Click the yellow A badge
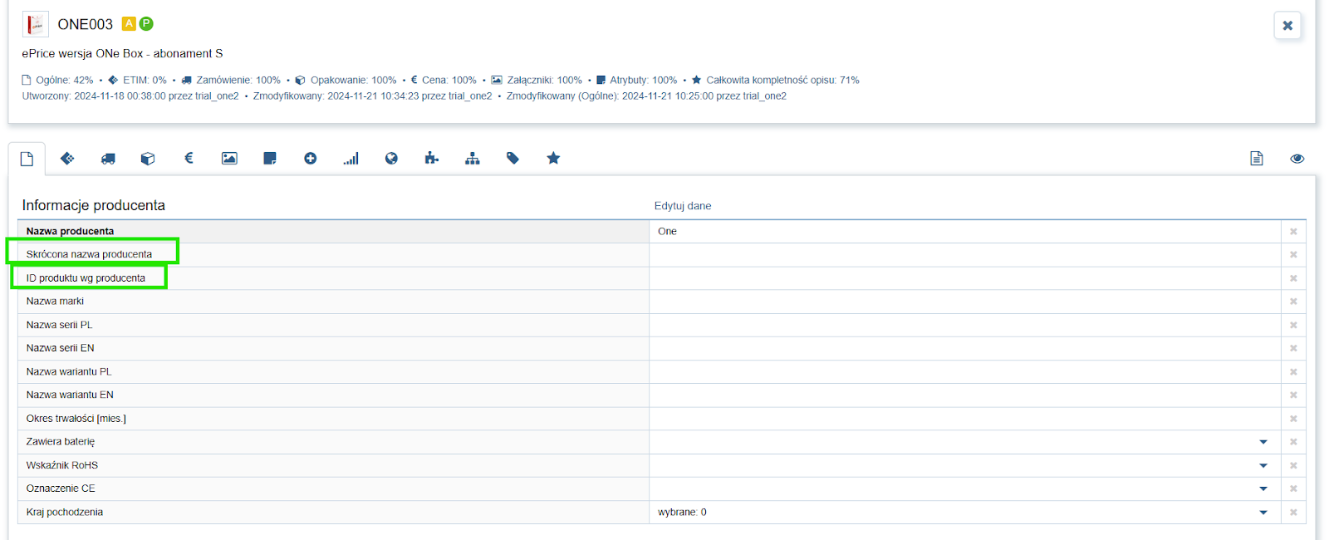 click(x=129, y=23)
